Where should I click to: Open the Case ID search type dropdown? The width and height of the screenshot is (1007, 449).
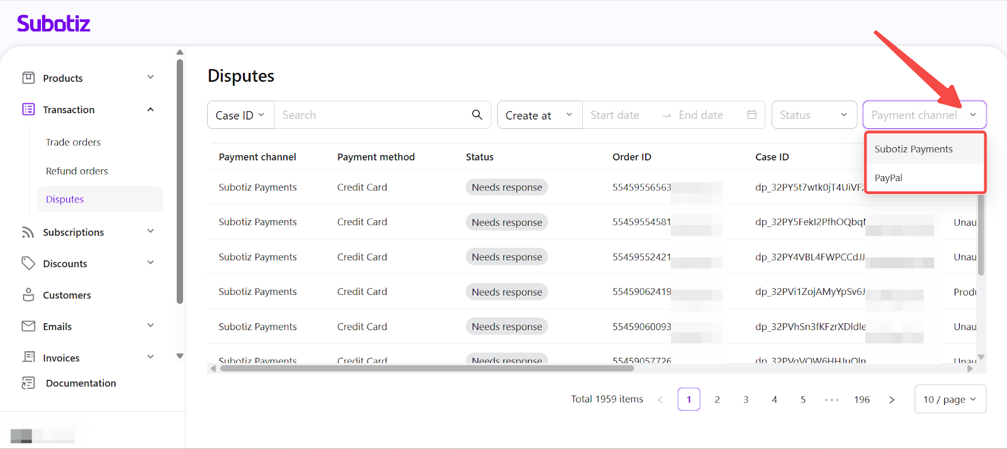[x=240, y=115]
